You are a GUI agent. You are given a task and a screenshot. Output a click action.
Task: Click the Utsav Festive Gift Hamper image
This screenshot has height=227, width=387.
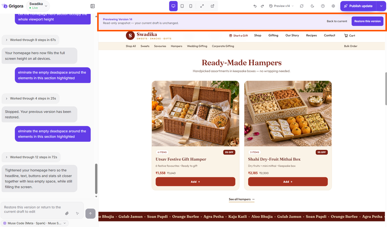(195, 114)
